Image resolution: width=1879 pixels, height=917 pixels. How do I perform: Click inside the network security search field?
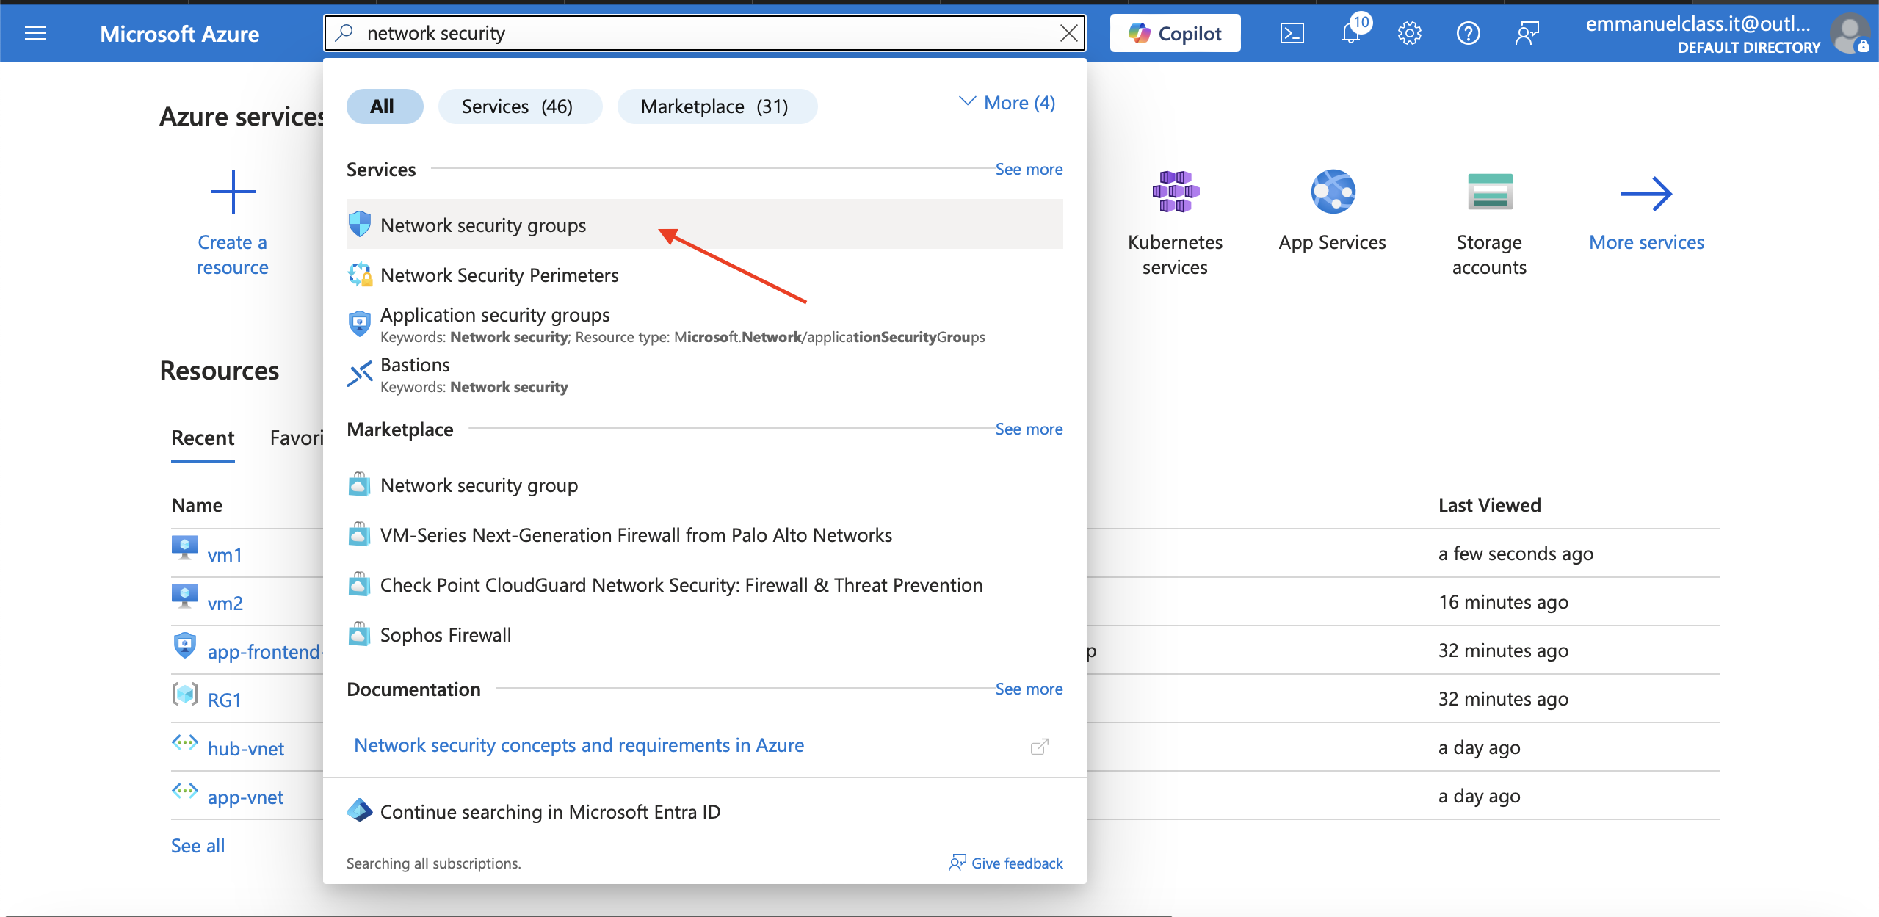pos(705,33)
